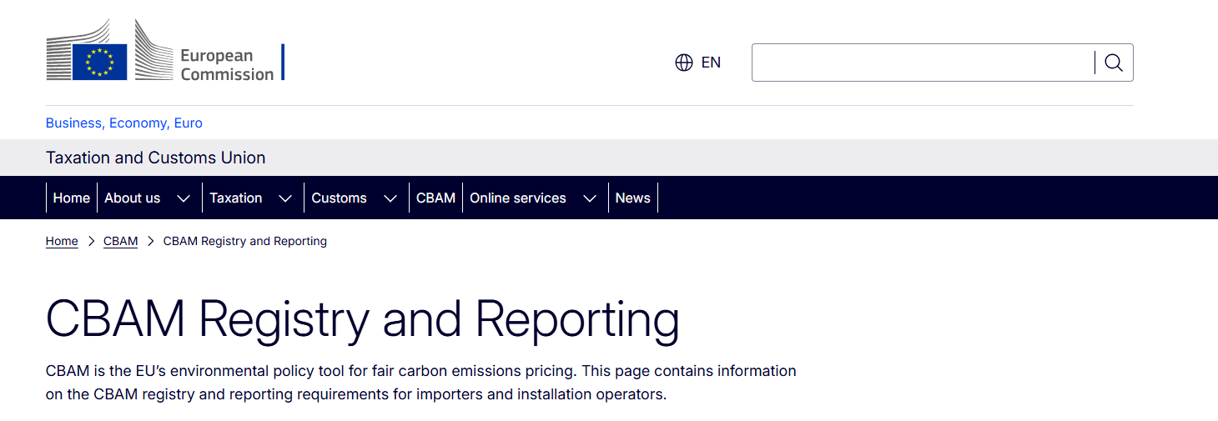Image resolution: width=1218 pixels, height=421 pixels.
Task: Open the Online services menu item
Action: 517,198
